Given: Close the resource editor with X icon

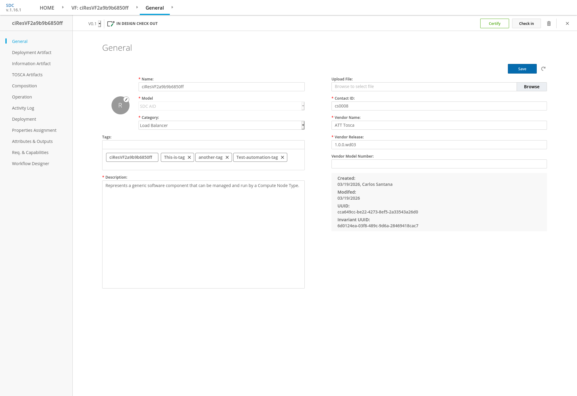Looking at the screenshot, I should click(x=567, y=23).
